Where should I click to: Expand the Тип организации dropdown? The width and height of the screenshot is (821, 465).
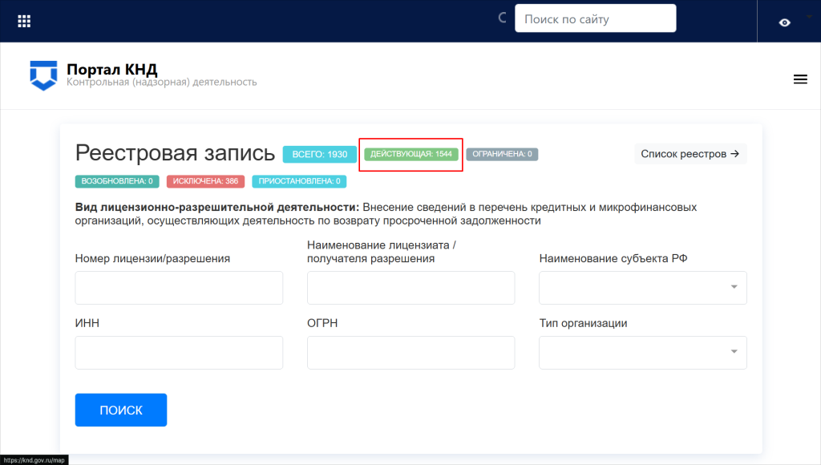(x=642, y=353)
